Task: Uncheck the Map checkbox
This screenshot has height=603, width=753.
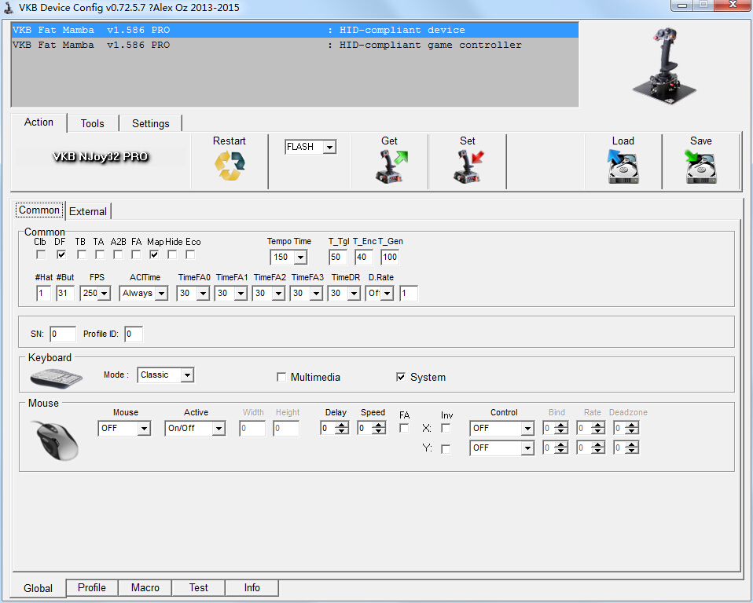Action: pyautogui.click(x=154, y=254)
